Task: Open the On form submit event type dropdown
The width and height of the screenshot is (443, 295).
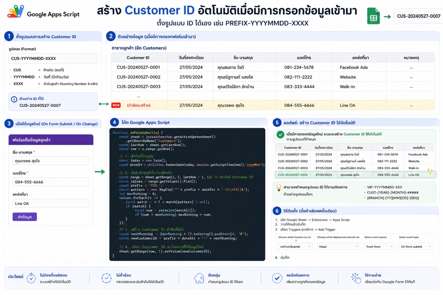Action: (416, 247)
